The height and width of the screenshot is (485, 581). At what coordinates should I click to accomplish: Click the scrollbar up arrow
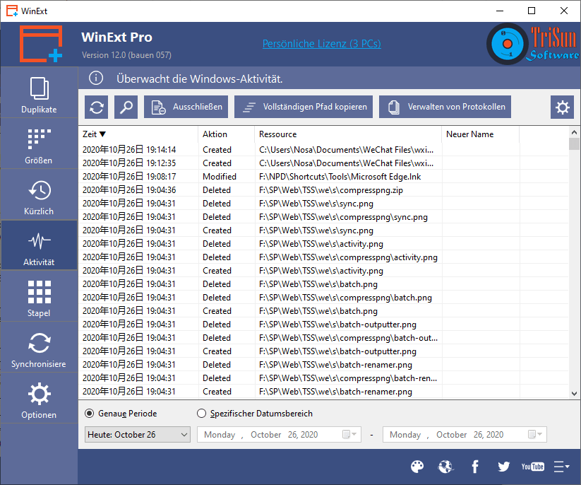[x=574, y=132]
